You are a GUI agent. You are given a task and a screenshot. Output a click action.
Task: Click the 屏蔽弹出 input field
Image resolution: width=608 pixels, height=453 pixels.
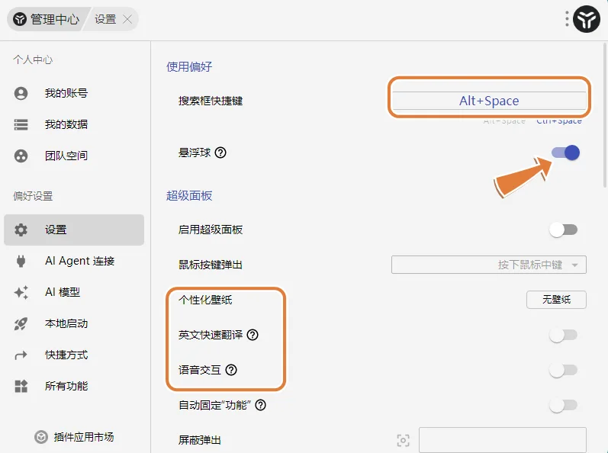(503, 440)
